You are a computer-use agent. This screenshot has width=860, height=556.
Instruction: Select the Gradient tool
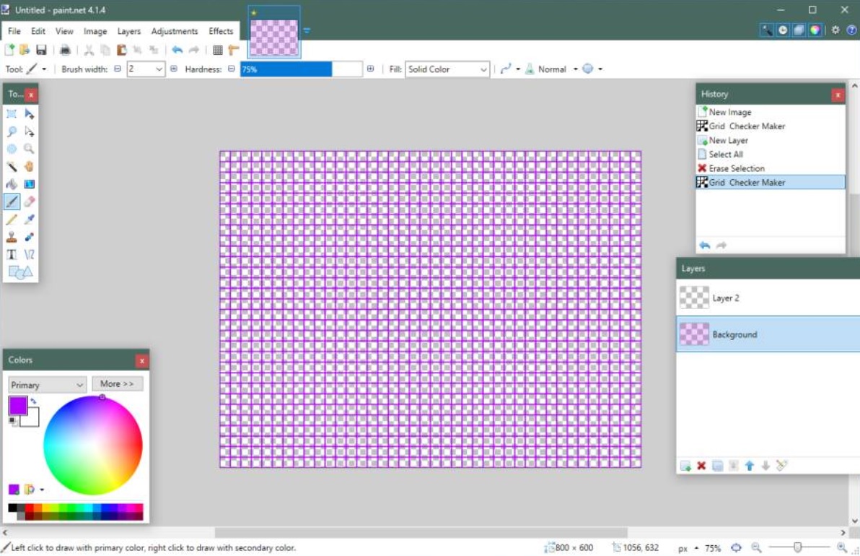[29, 184]
